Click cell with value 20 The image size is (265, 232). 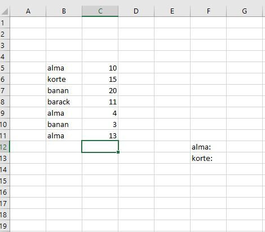[100, 90]
